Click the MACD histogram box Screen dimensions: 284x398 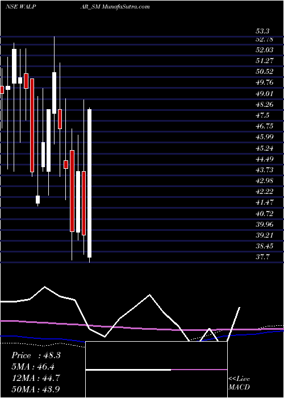156,370
